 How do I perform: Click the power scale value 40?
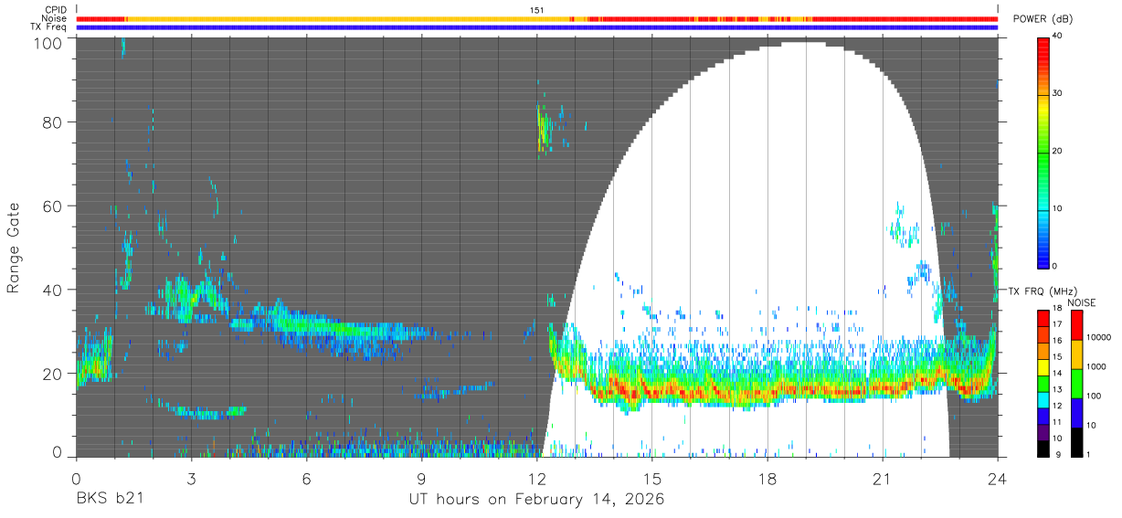click(x=1059, y=37)
